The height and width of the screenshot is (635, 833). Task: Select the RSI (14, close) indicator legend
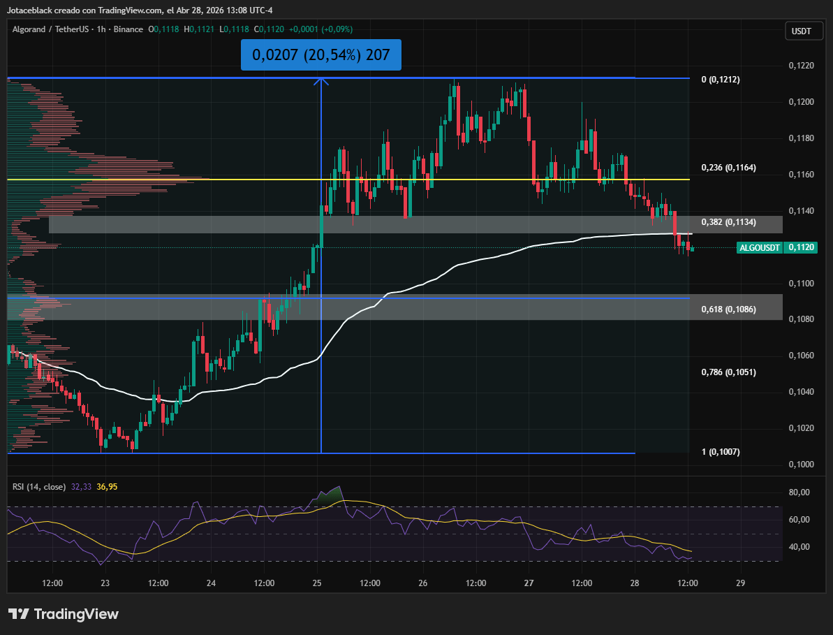point(39,486)
